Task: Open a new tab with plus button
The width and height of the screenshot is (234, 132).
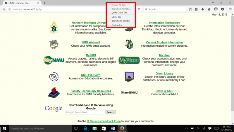Action: pyautogui.click(x=45, y=3)
